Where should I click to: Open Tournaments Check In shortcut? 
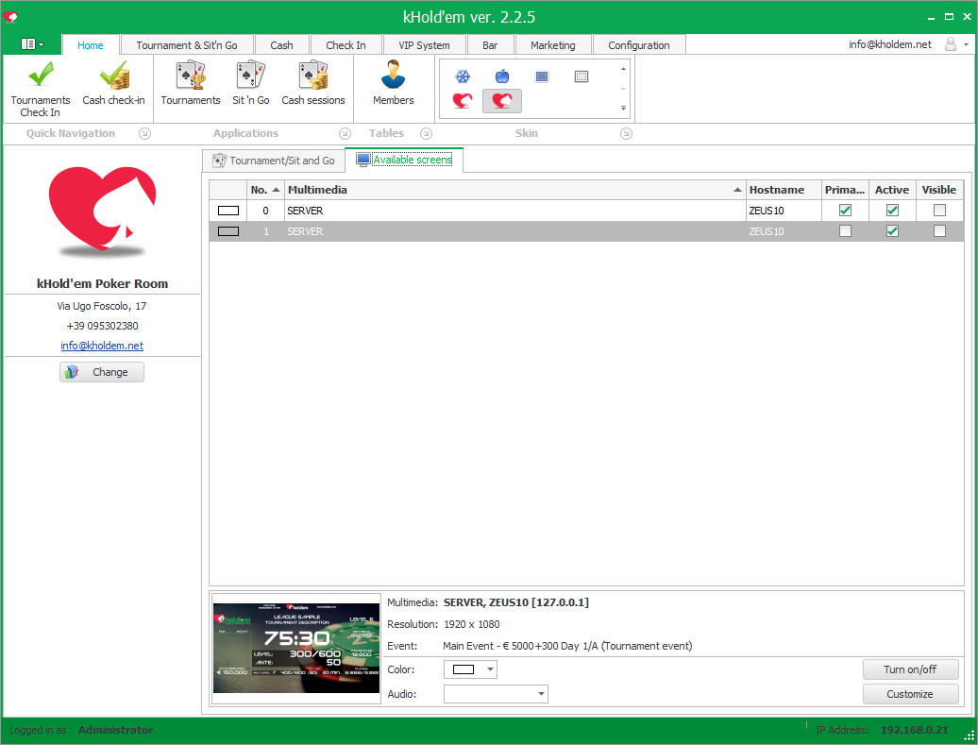[41, 88]
